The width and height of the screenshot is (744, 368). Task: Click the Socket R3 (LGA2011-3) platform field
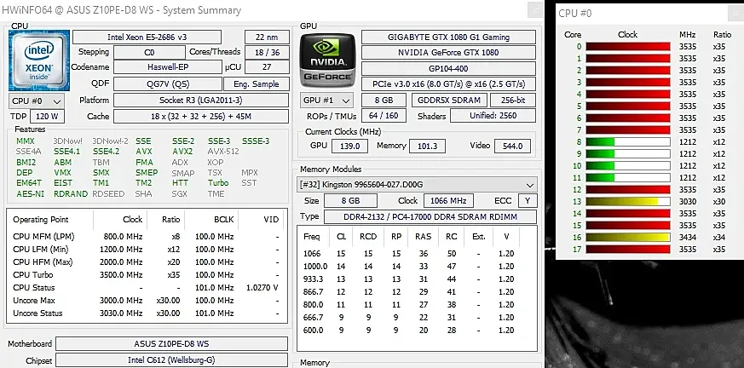(x=201, y=100)
